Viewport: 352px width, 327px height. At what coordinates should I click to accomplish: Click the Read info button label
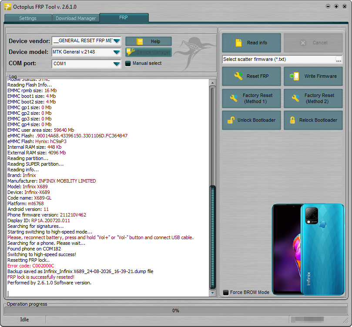[x=257, y=43]
